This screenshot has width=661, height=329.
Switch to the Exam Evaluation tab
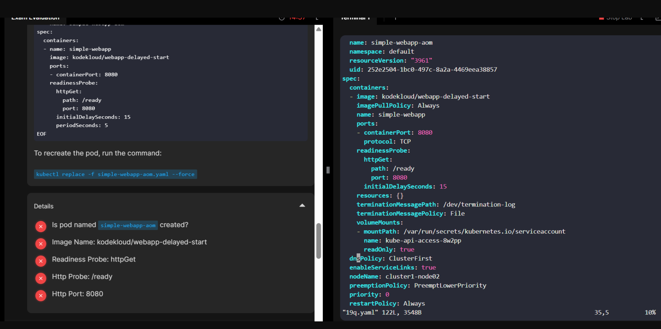35,18
